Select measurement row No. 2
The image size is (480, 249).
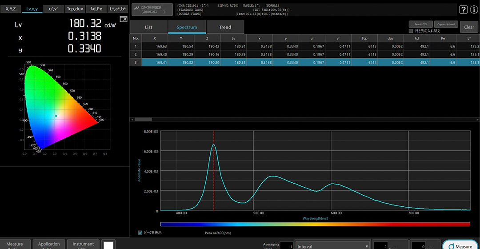tap(304, 54)
